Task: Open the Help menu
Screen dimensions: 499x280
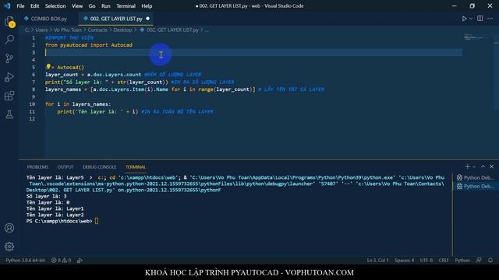Action: [x=147, y=6]
